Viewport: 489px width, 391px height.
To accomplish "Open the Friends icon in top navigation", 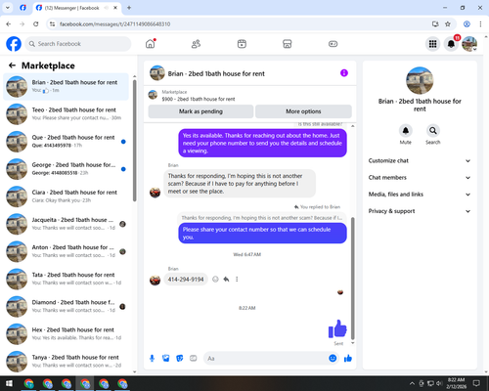I will pyautogui.click(x=196, y=44).
